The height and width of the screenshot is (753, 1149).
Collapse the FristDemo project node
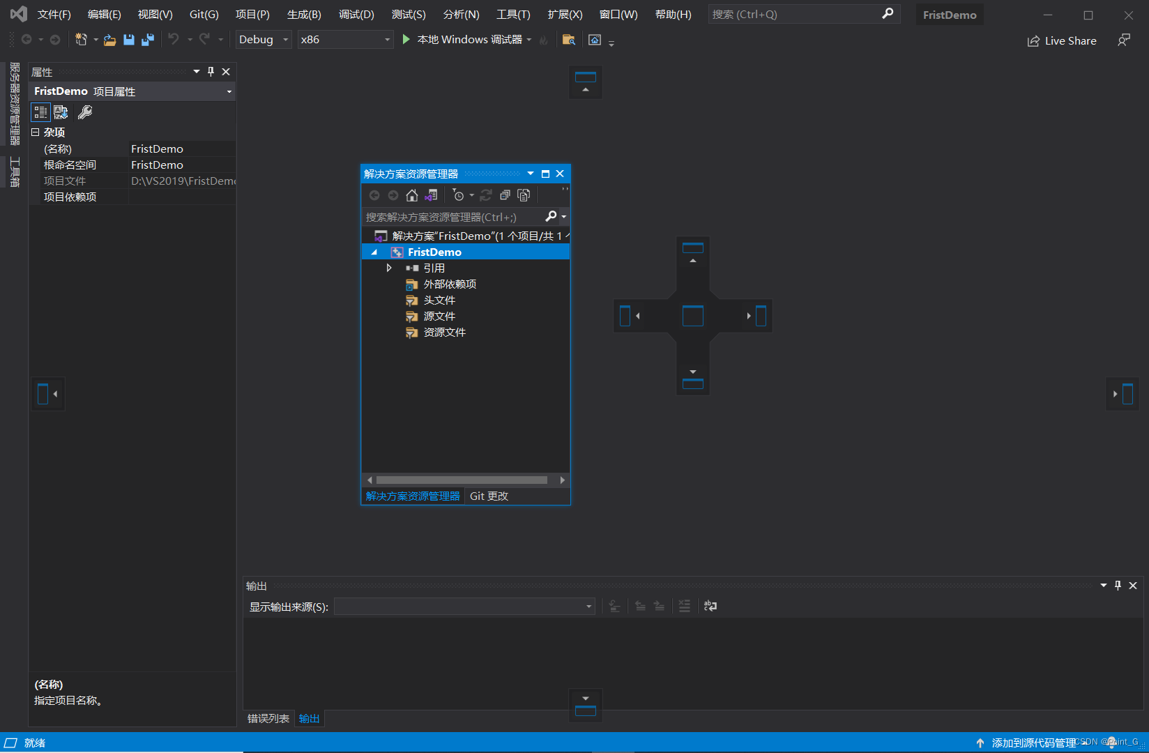coord(374,252)
